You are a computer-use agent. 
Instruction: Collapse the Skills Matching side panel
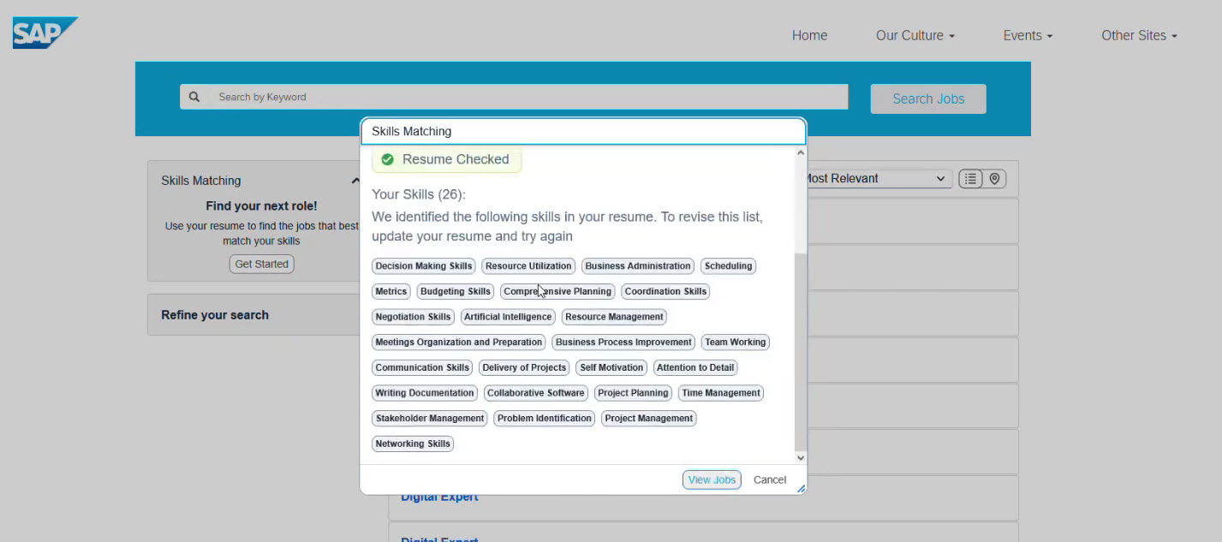pyautogui.click(x=355, y=181)
